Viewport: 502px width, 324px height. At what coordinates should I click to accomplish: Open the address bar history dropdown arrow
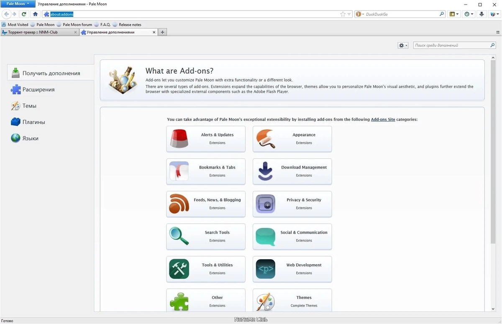349,14
